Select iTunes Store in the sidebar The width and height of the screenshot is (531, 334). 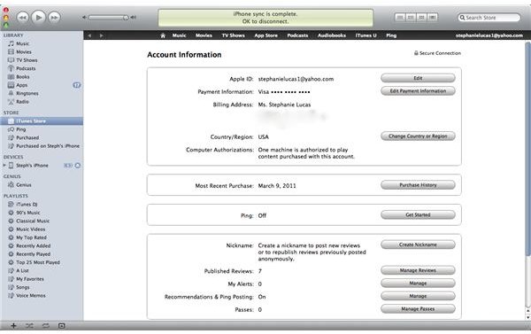coord(42,121)
